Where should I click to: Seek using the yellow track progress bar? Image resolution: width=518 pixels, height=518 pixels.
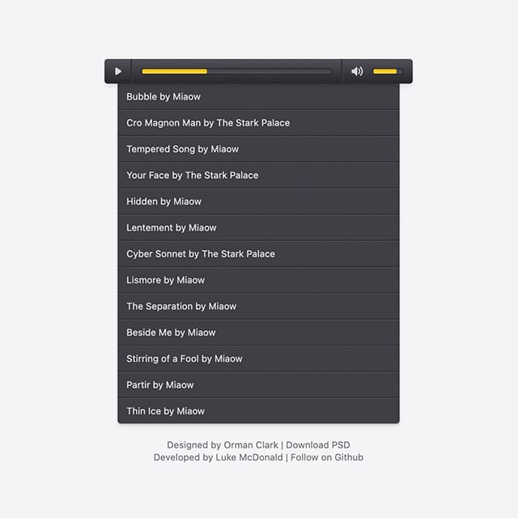(x=175, y=71)
